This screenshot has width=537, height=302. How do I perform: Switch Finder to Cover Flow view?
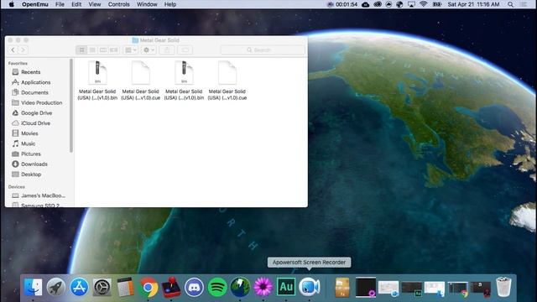(x=114, y=50)
